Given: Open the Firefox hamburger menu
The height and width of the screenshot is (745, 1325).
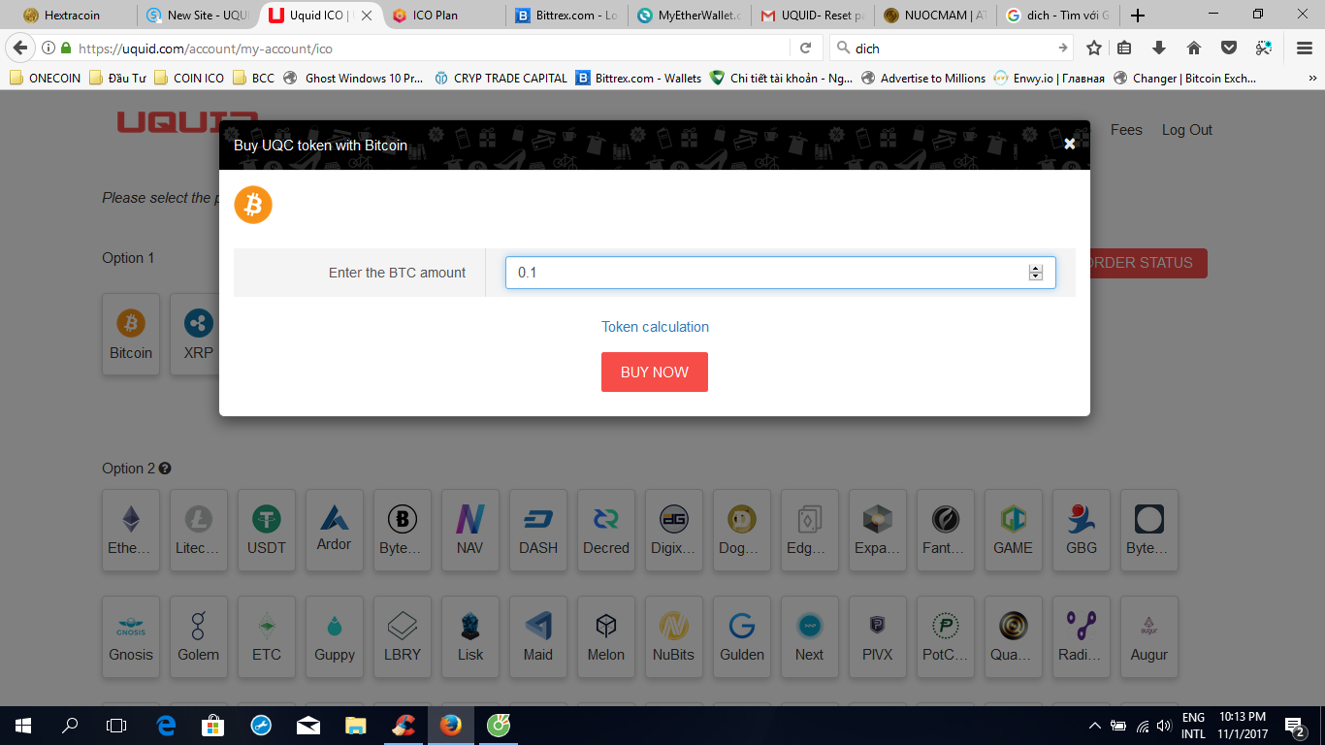Looking at the screenshot, I should tap(1305, 48).
